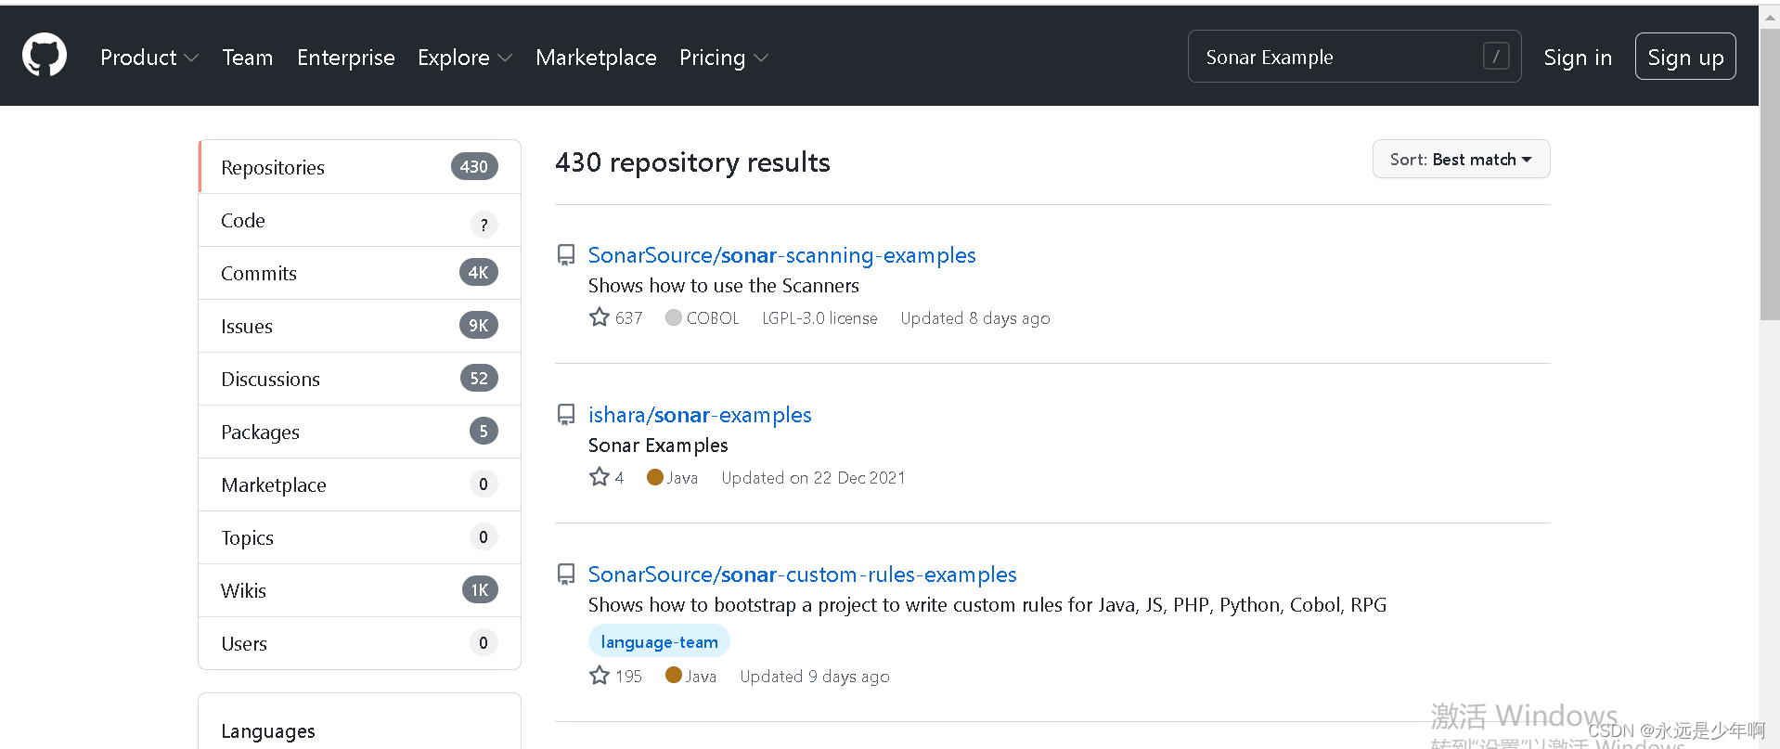1780x749 pixels.
Task: Open the Pricing dropdown menu
Action: click(723, 58)
